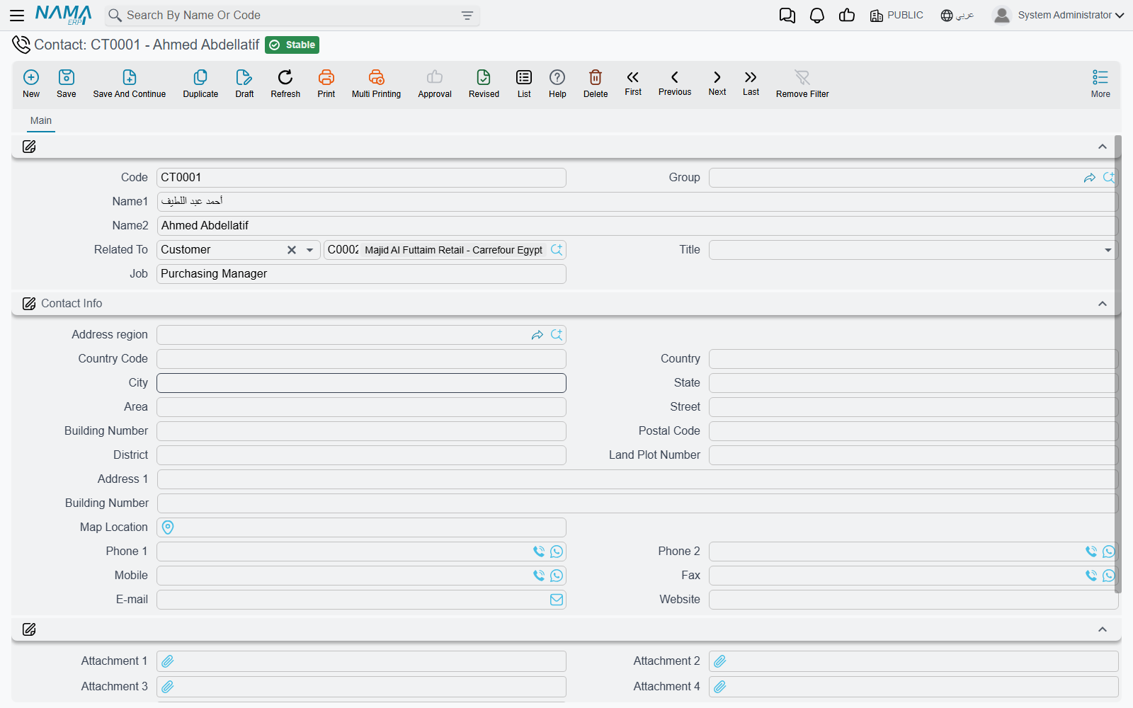Print the contact
1133x708 pixels.
pyautogui.click(x=326, y=84)
